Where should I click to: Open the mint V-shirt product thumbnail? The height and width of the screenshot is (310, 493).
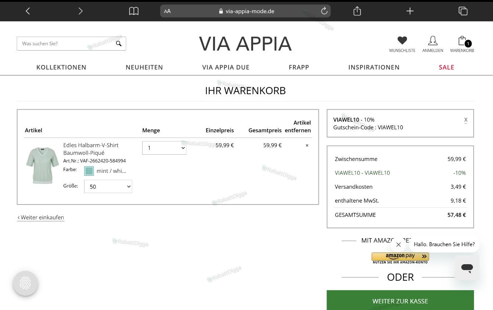(43, 165)
